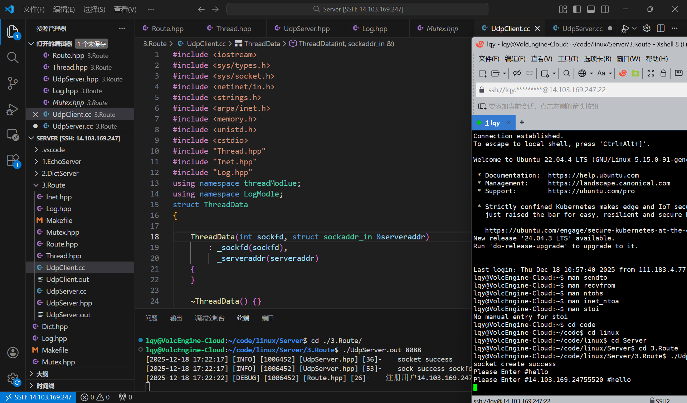Open Extensions view
The height and width of the screenshot is (403, 687).
pos(13,160)
